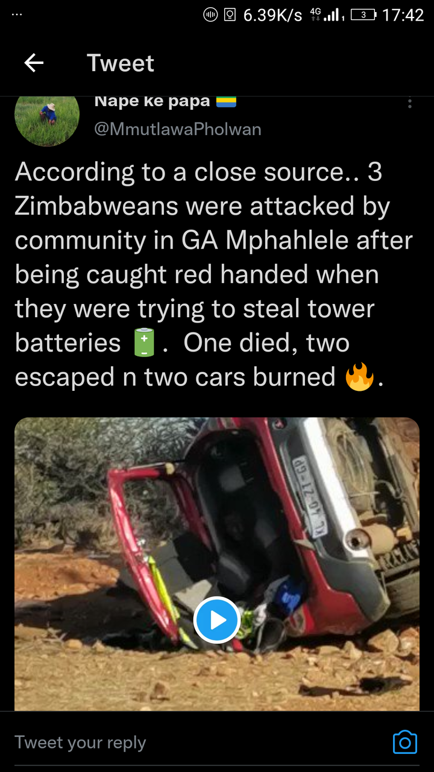The width and height of the screenshot is (434, 772).
Task: Open the tweet overflow three-dot menu
Action: pyautogui.click(x=410, y=103)
